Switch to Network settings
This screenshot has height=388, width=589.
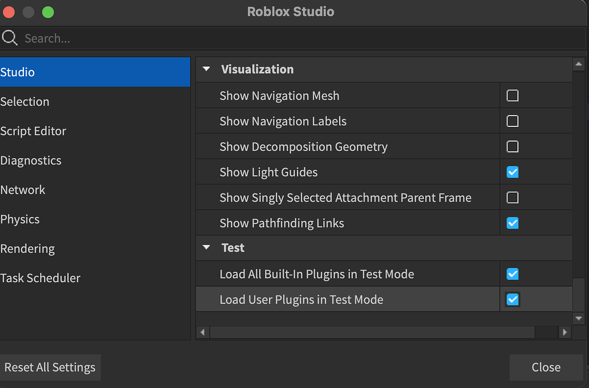[95, 189]
